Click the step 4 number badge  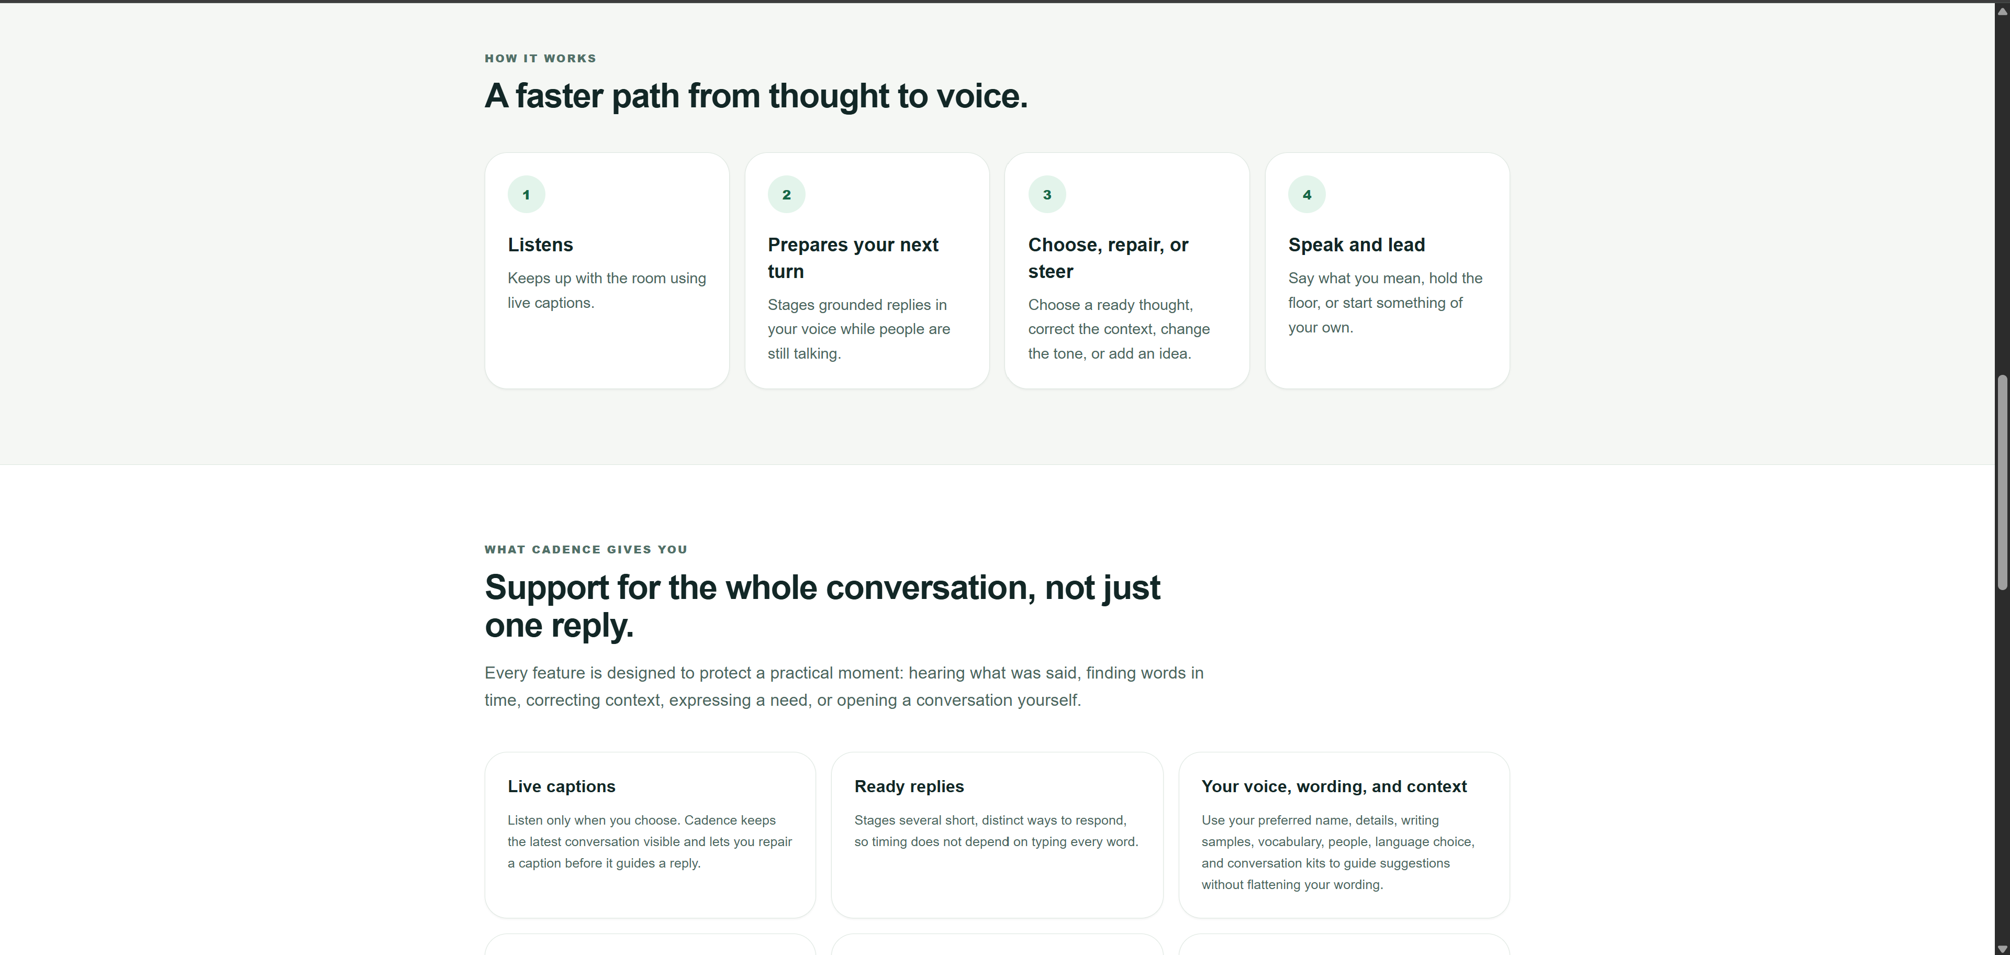[x=1307, y=194]
